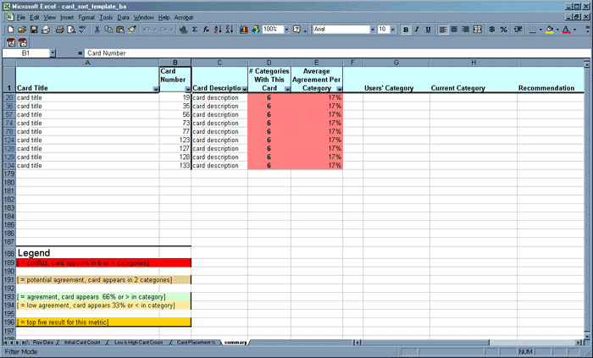Click the Save icon in toolbar
The height and width of the screenshot is (358, 593).
coord(32,29)
